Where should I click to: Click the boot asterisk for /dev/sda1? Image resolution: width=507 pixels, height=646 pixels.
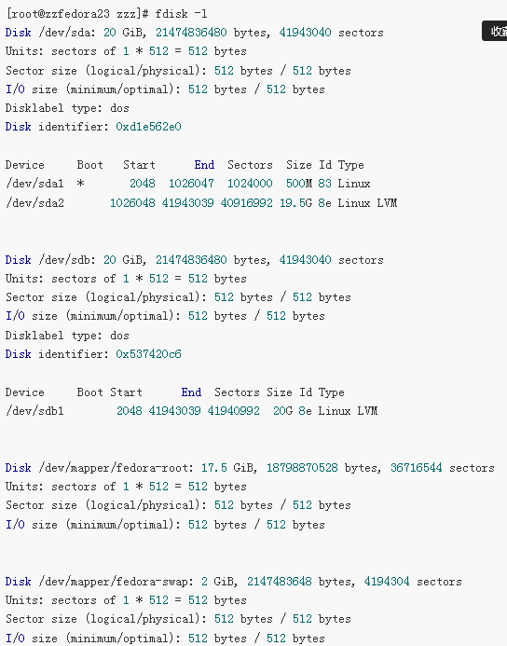tap(81, 184)
